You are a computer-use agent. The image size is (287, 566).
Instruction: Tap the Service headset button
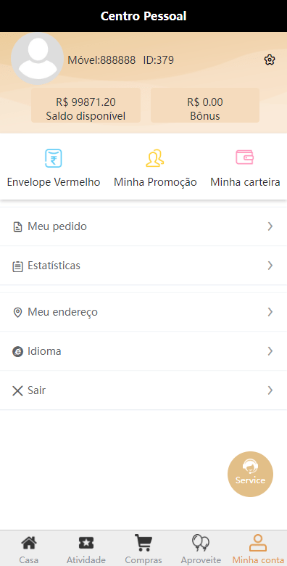250,474
